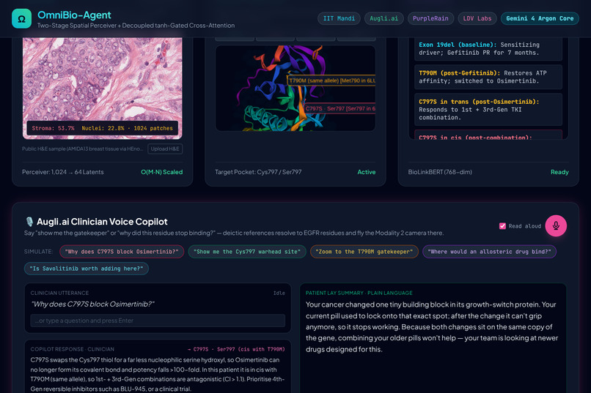The height and width of the screenshot is (393, 591).
Task: Select the IIT Mandi header pill
Action: (x=339, y=18)
